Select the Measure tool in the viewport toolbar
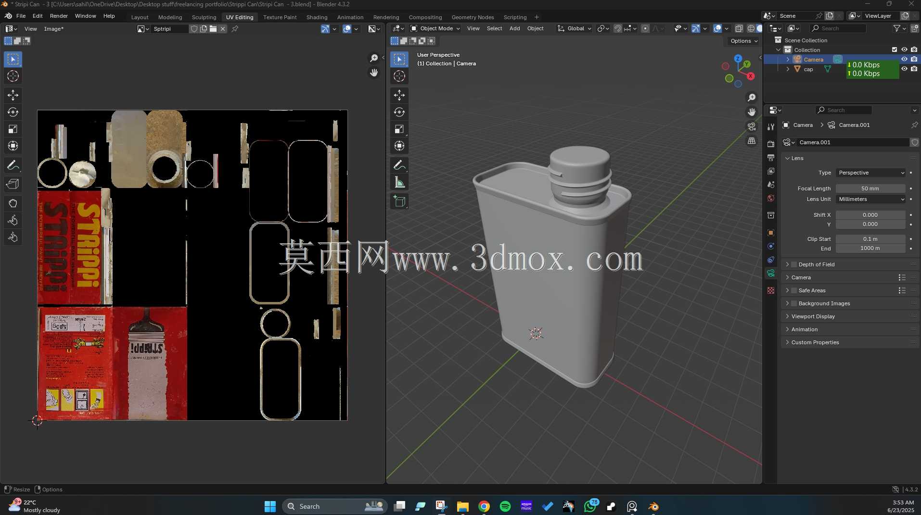The image size is (921, 515). [399, 182]
